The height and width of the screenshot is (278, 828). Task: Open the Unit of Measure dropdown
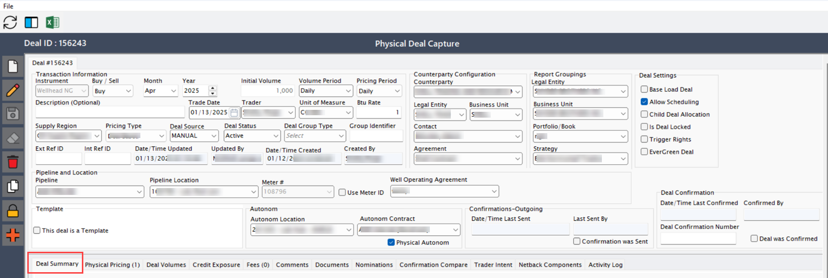point(326,112)
